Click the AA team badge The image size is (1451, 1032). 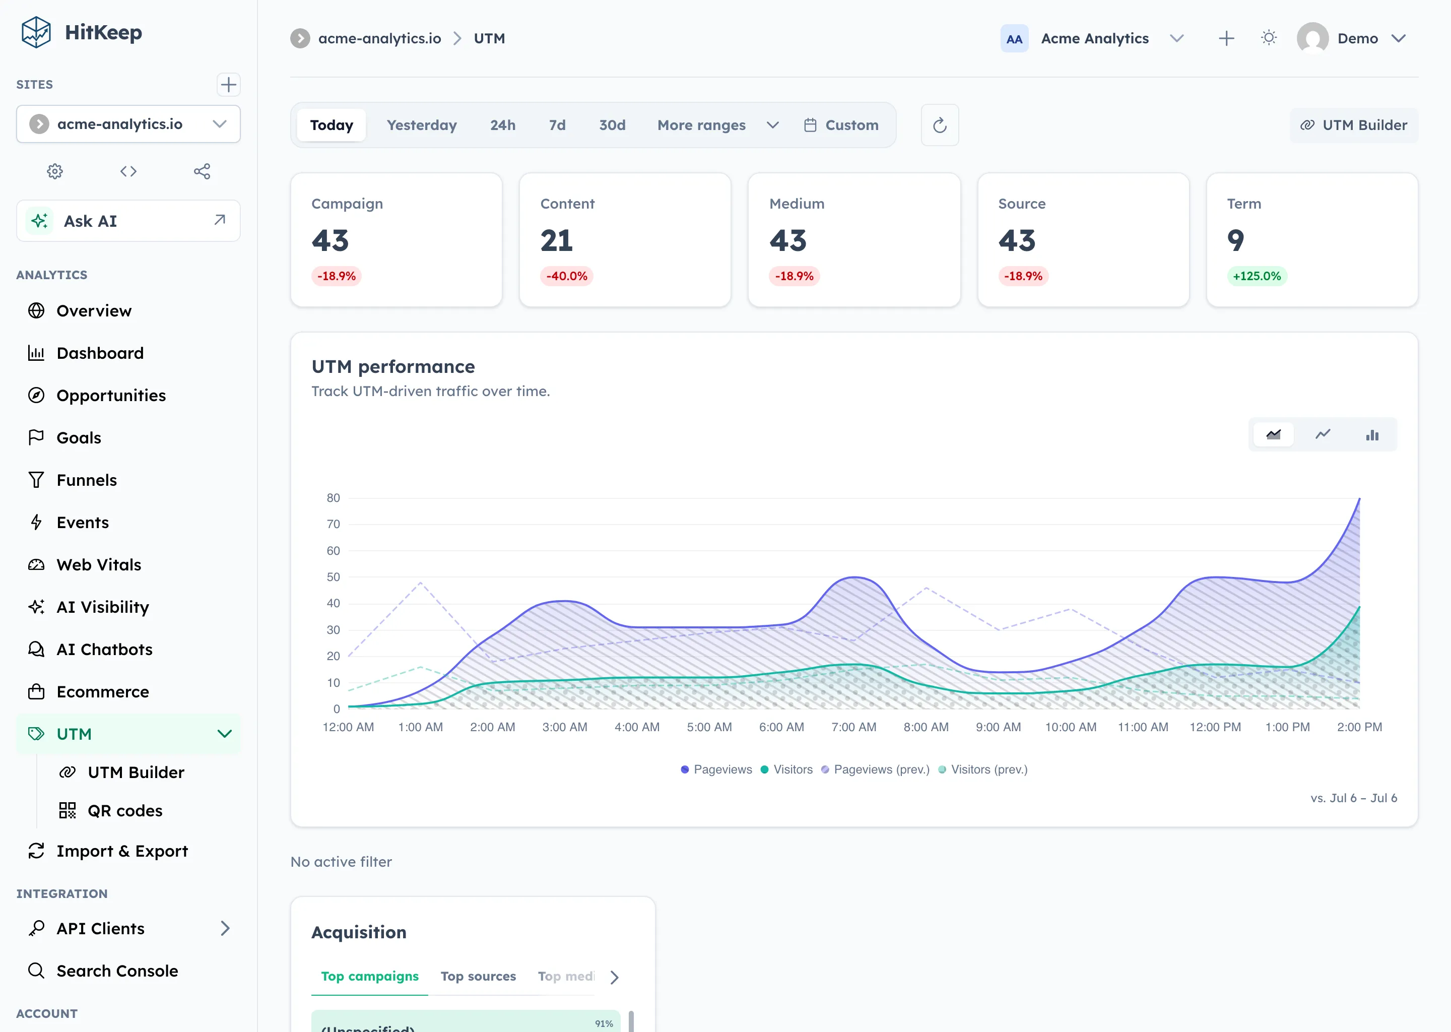(1014, 38)
